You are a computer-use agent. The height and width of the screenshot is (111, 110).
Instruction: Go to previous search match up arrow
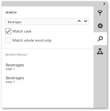(x=79, y=21)
